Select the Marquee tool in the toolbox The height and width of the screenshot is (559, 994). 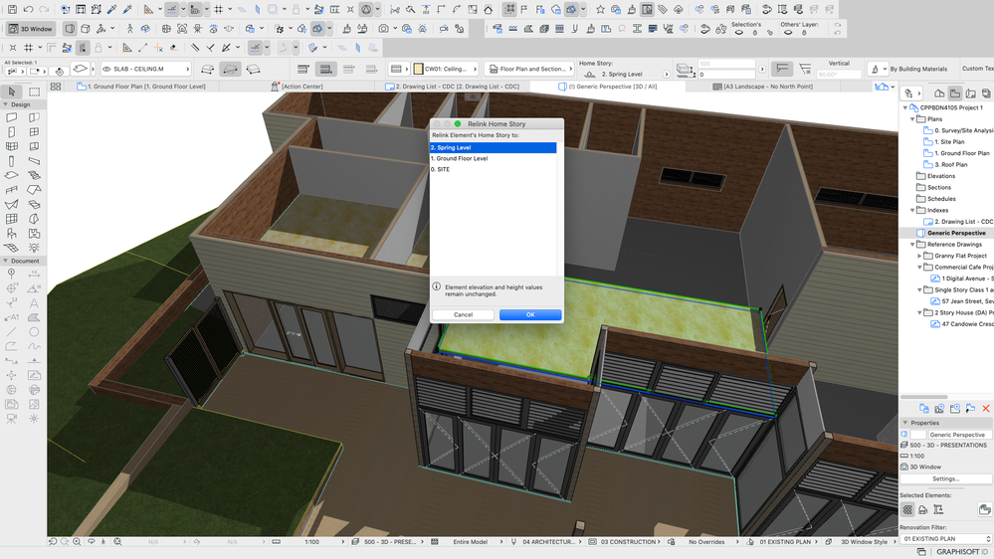[x=34, y=92]
